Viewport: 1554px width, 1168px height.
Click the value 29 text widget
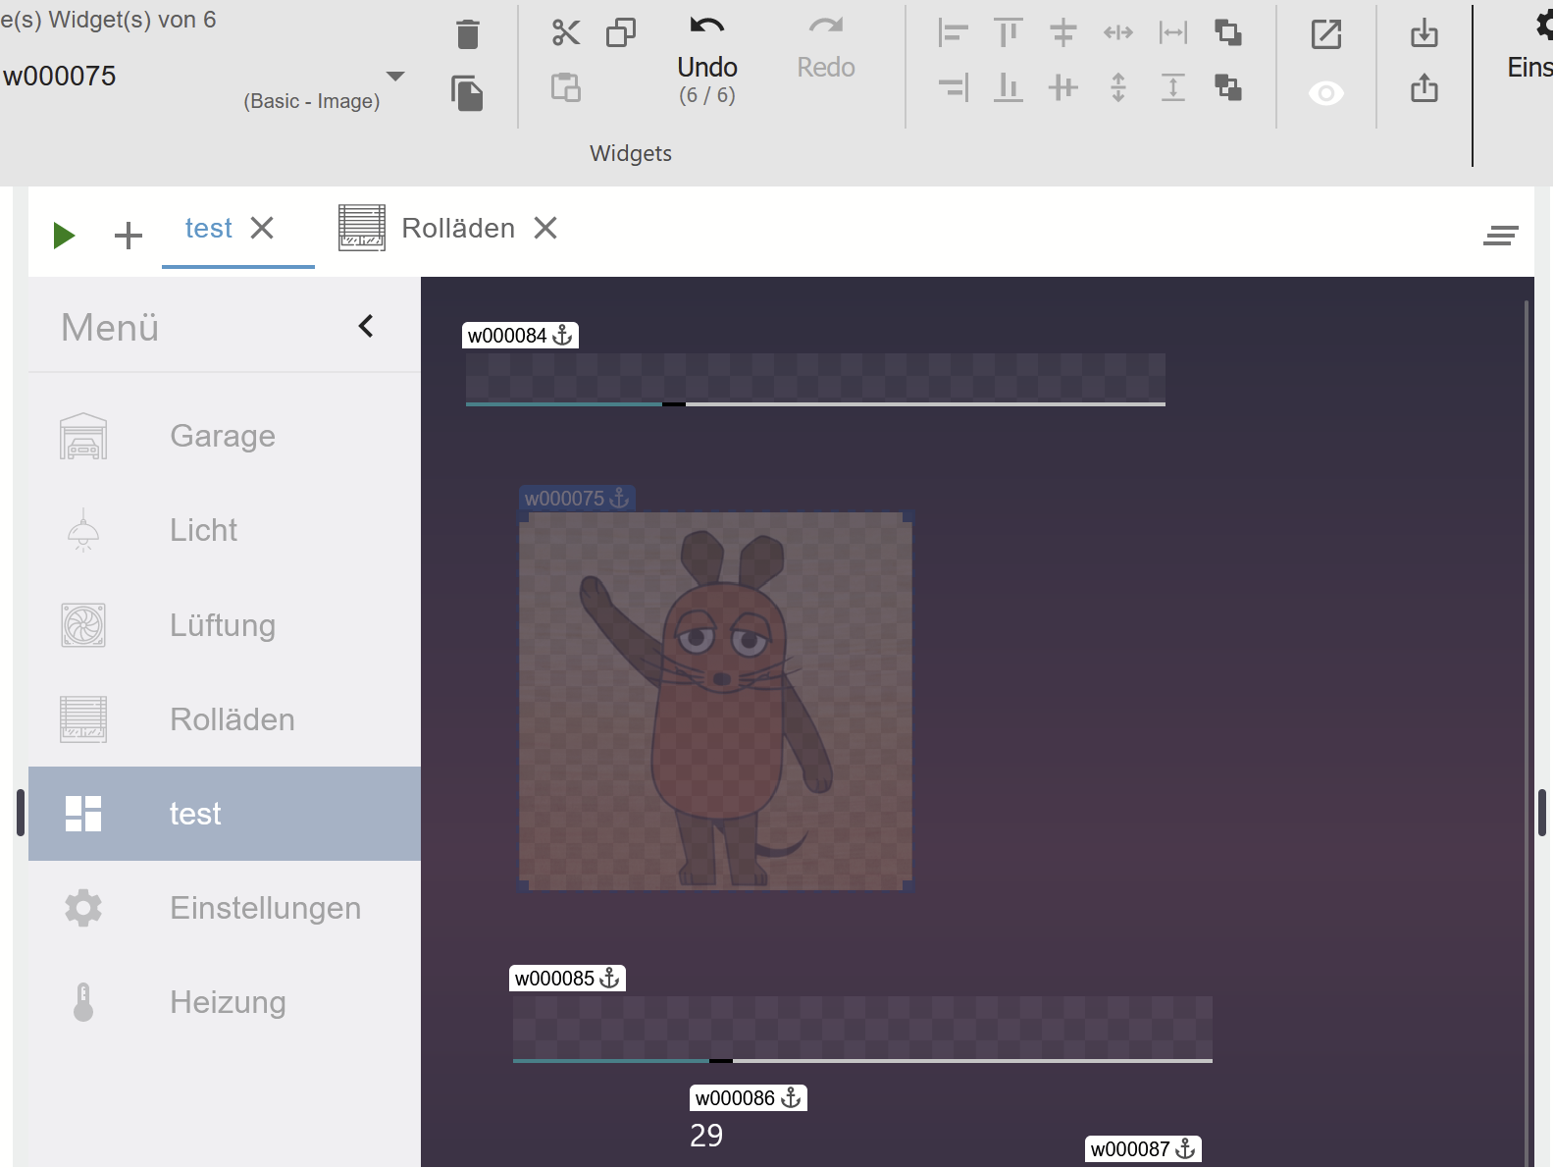point(706,1136)
